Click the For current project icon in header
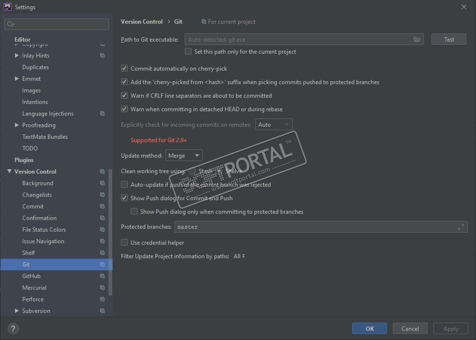The height and width of the screenshot is (340, 476). tap(204, 22)
